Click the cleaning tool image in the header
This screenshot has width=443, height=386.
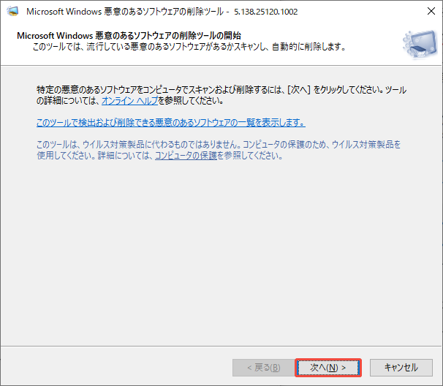coord(420,44)
